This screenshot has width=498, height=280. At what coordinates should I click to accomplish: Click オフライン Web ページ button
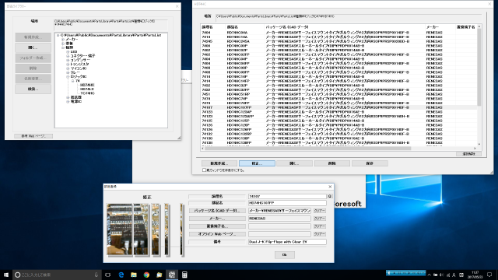coord(217,234)
